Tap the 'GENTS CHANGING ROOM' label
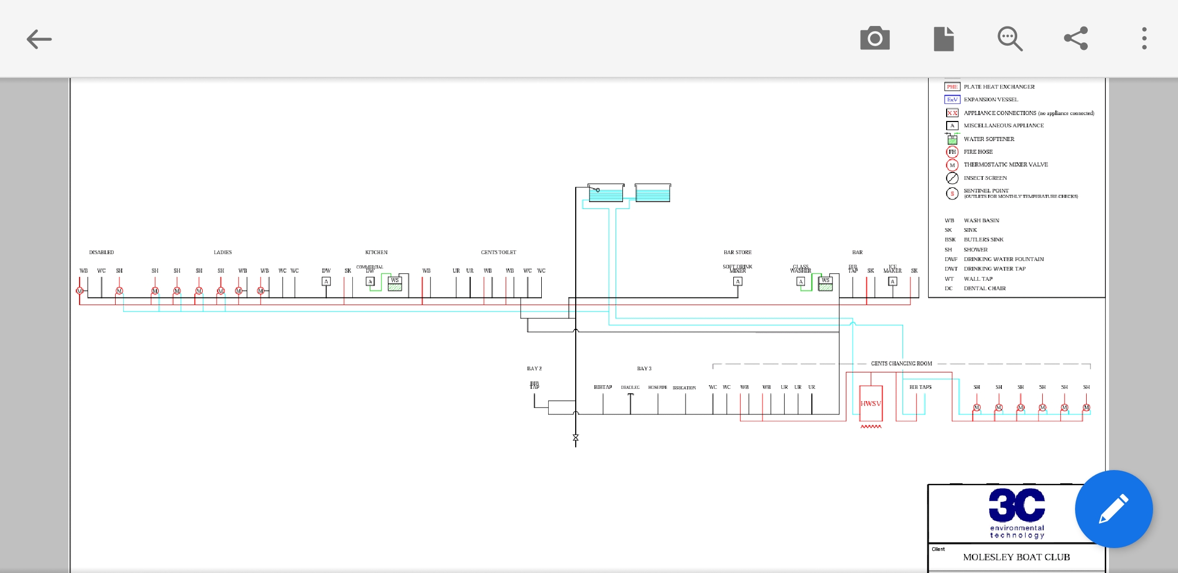 point(902,363)
